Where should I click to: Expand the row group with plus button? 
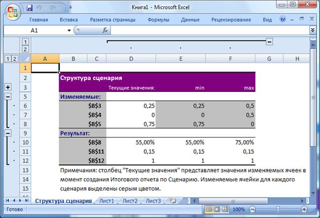pyautogui.click(x=7, y=87)
